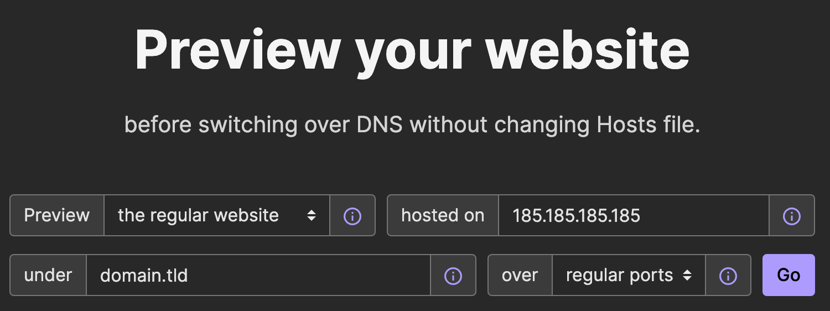Focus the IP address field showing 185.185.185.185
Viewport: 830px width, 311px height.
click(x=633, y=216)
